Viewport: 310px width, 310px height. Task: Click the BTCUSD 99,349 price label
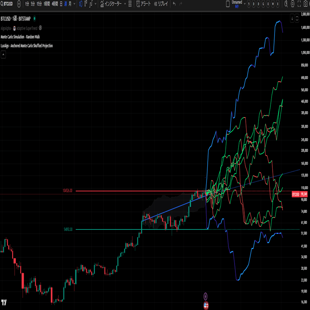[x=300, y=194]
